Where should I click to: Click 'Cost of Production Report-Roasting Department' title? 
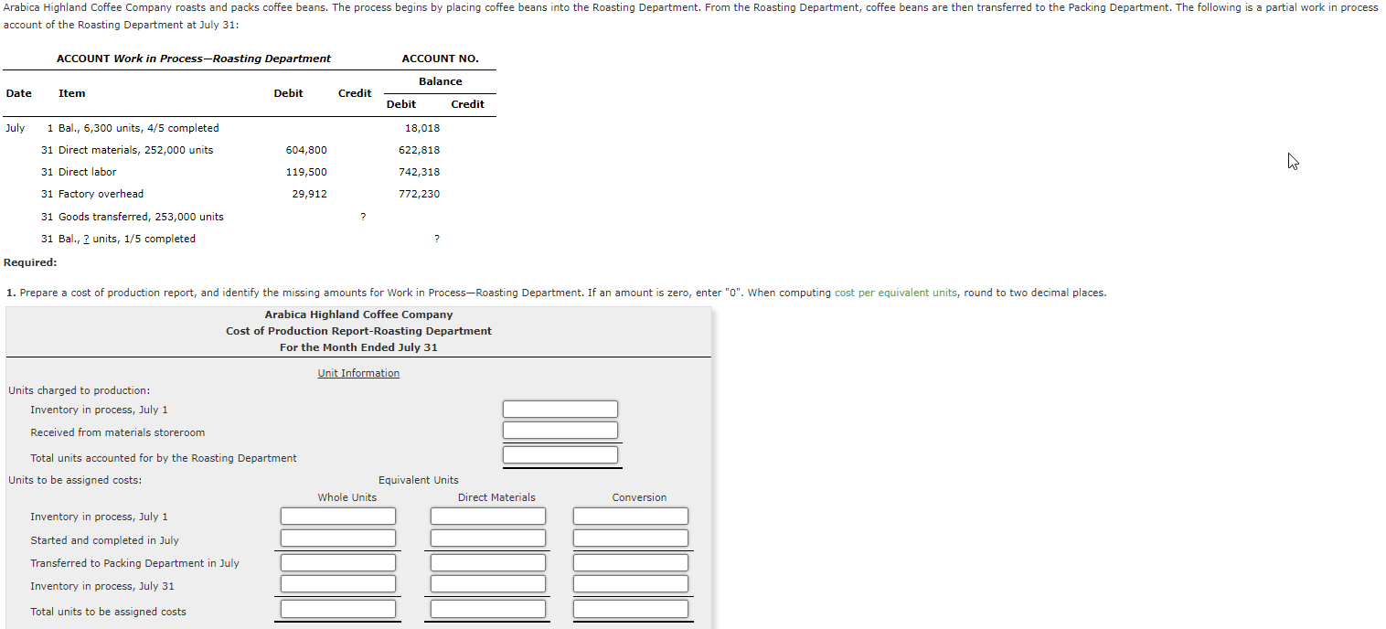pos(358,331)
